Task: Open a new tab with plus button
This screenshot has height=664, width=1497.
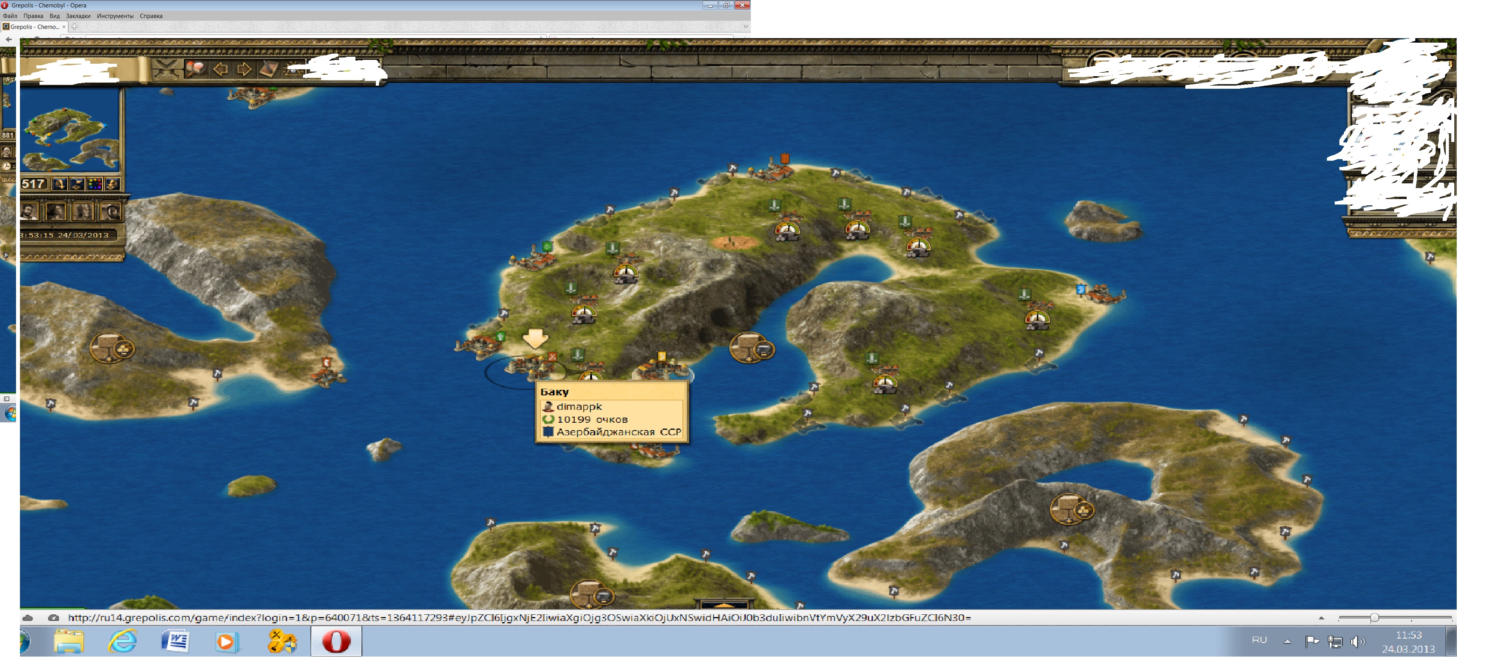Action: (74, 27)
